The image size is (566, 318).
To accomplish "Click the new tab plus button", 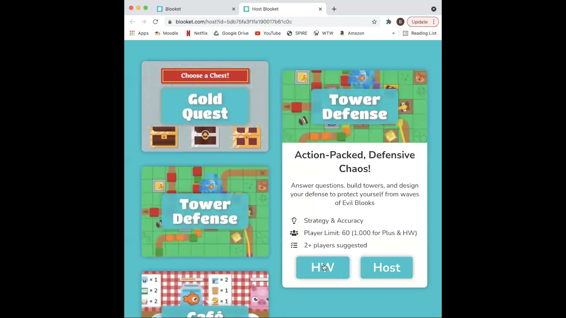I will coord(334,9).
